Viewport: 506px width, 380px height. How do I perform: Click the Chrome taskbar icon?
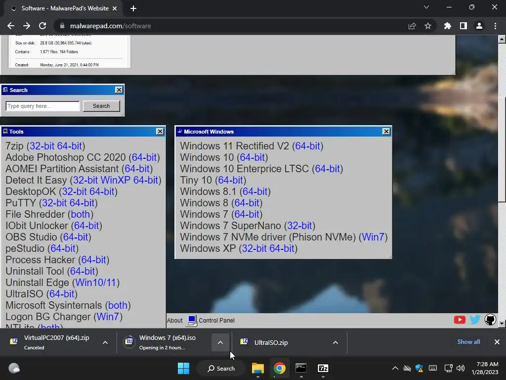(x=280, y=368)
